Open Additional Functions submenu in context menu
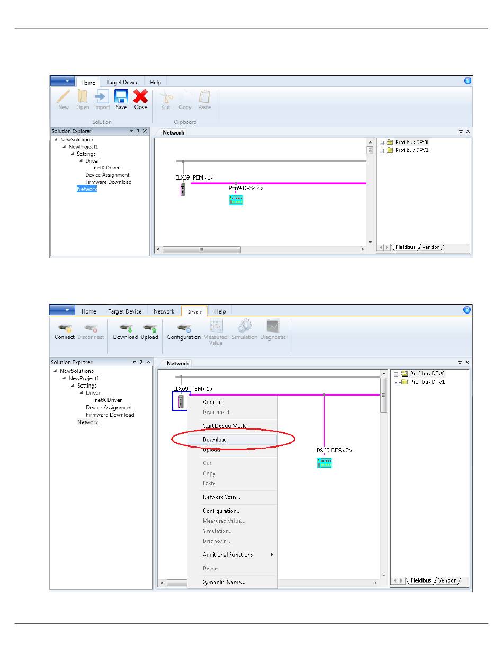 (x=232, y=554)
